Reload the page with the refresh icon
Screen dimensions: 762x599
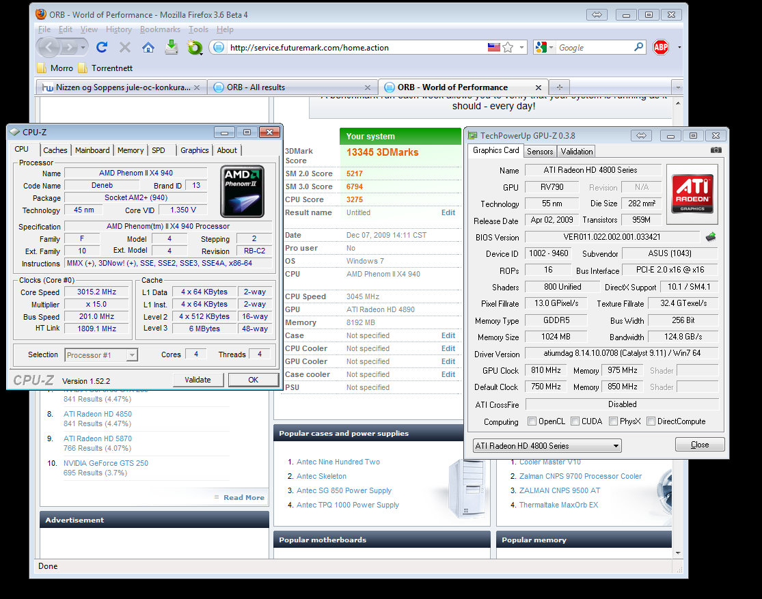[x=102, y=47]
